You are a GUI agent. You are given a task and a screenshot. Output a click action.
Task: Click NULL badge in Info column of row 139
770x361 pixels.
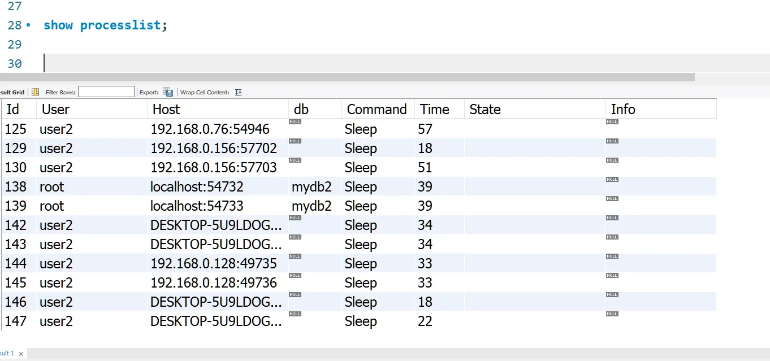(612, 198)
